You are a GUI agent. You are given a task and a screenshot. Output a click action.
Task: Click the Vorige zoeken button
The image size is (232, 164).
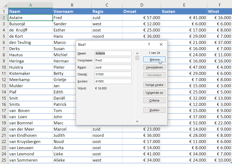click(x=154, y=85)
